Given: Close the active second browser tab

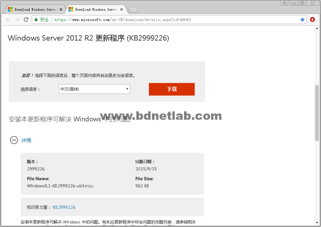Looking at the screenshot, I should 121,10.
